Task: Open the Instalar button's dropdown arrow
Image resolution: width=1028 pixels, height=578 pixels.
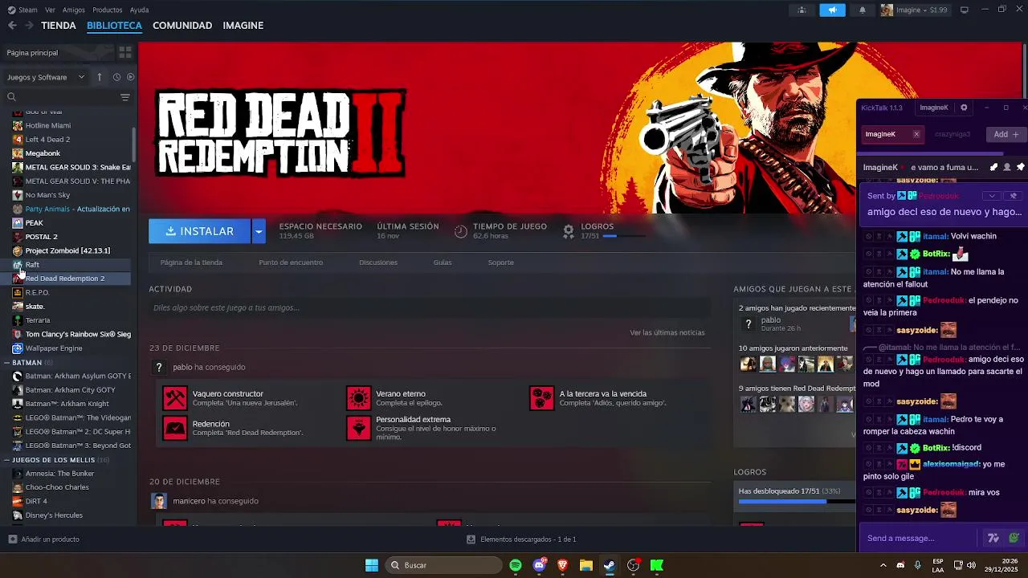Action: coord(259,231)
